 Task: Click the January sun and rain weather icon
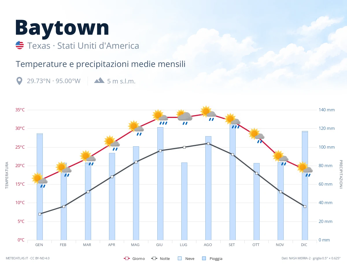click(x=40, y=180)
